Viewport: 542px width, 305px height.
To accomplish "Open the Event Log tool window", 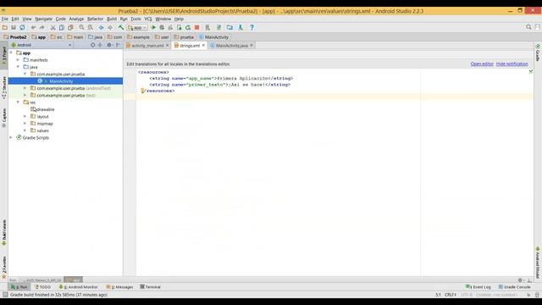I will 478,287.
